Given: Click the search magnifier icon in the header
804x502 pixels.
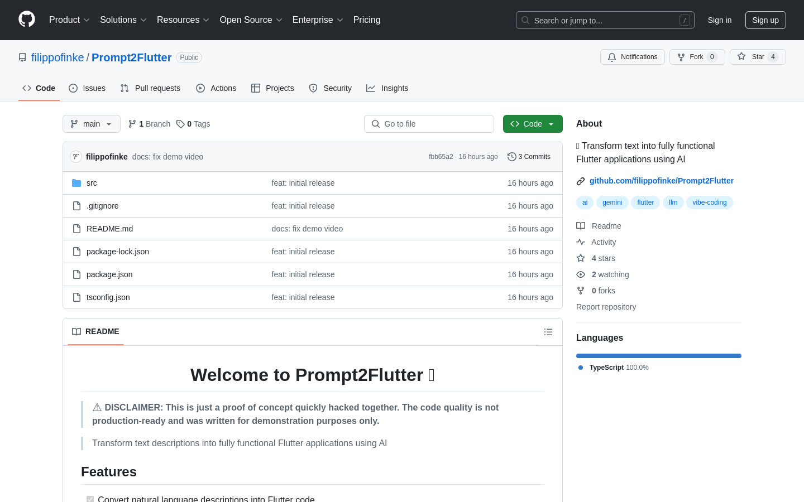Looking at the screenshot, I should click(x=525, y=20).
